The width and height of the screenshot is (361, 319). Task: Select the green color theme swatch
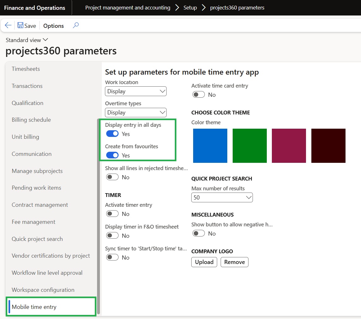tap(249, 146)
